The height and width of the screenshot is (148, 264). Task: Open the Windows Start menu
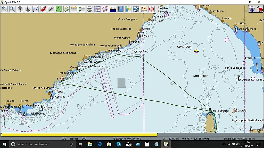click(x=5, y=144)
